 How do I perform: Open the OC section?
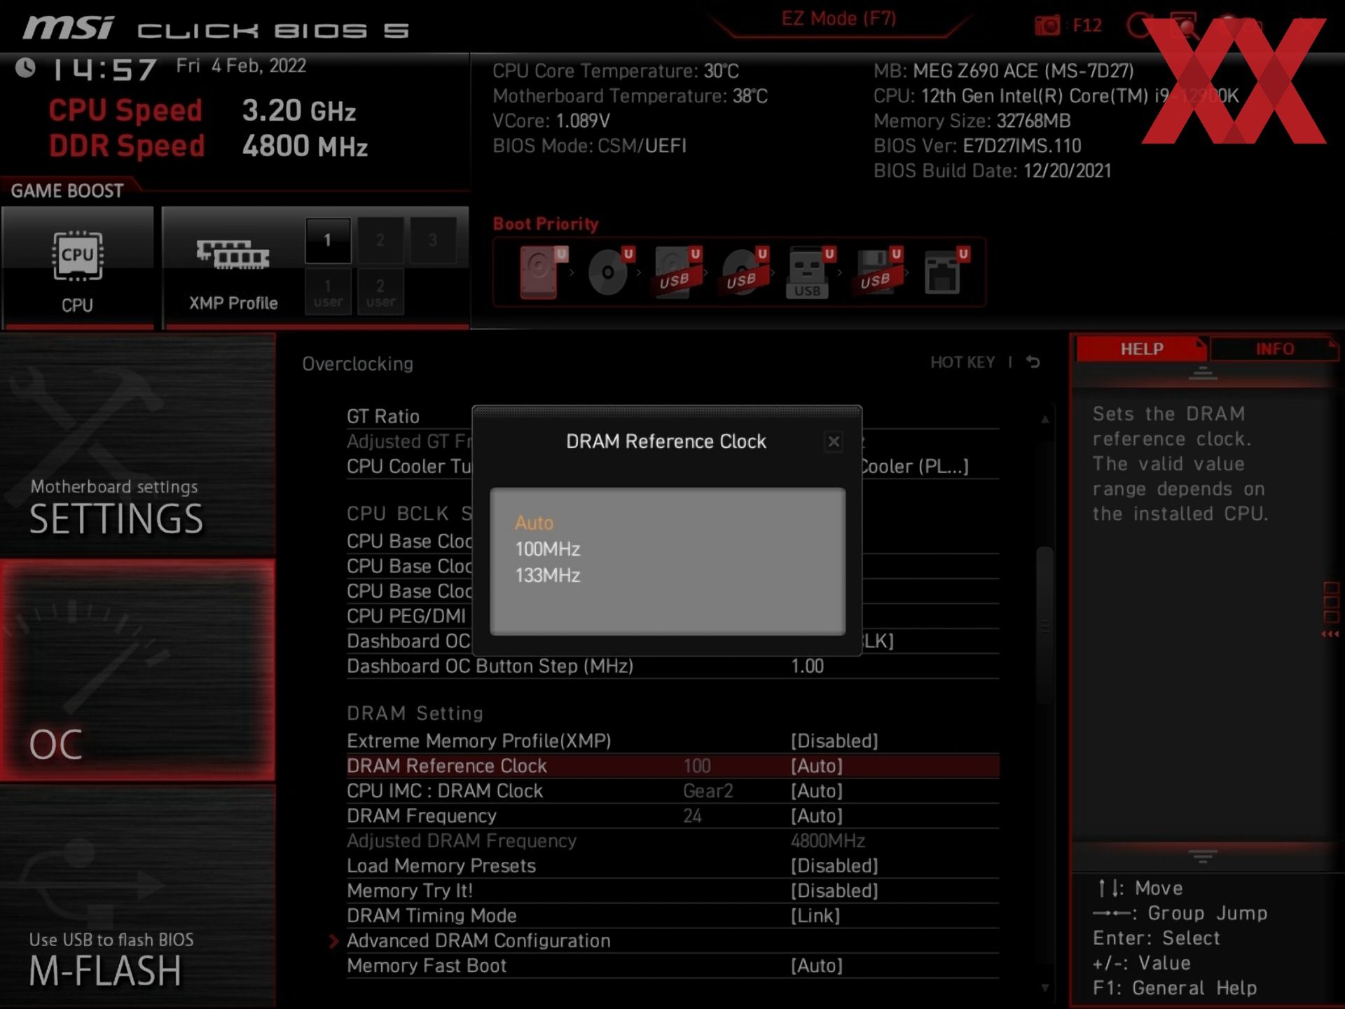tap(138, 671)
